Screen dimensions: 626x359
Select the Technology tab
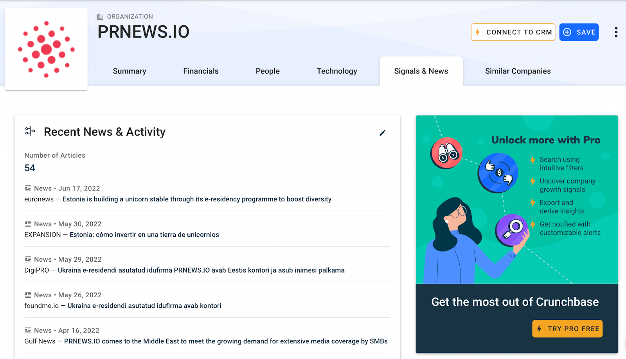337,71
